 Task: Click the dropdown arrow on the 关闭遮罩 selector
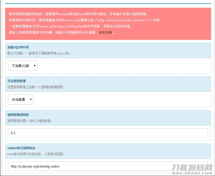click(x=31, y=100)
